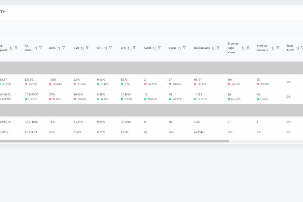The image size is (303, 202).
Task: Open Browser Sessions filter funnel
Action: pos(278,48)
